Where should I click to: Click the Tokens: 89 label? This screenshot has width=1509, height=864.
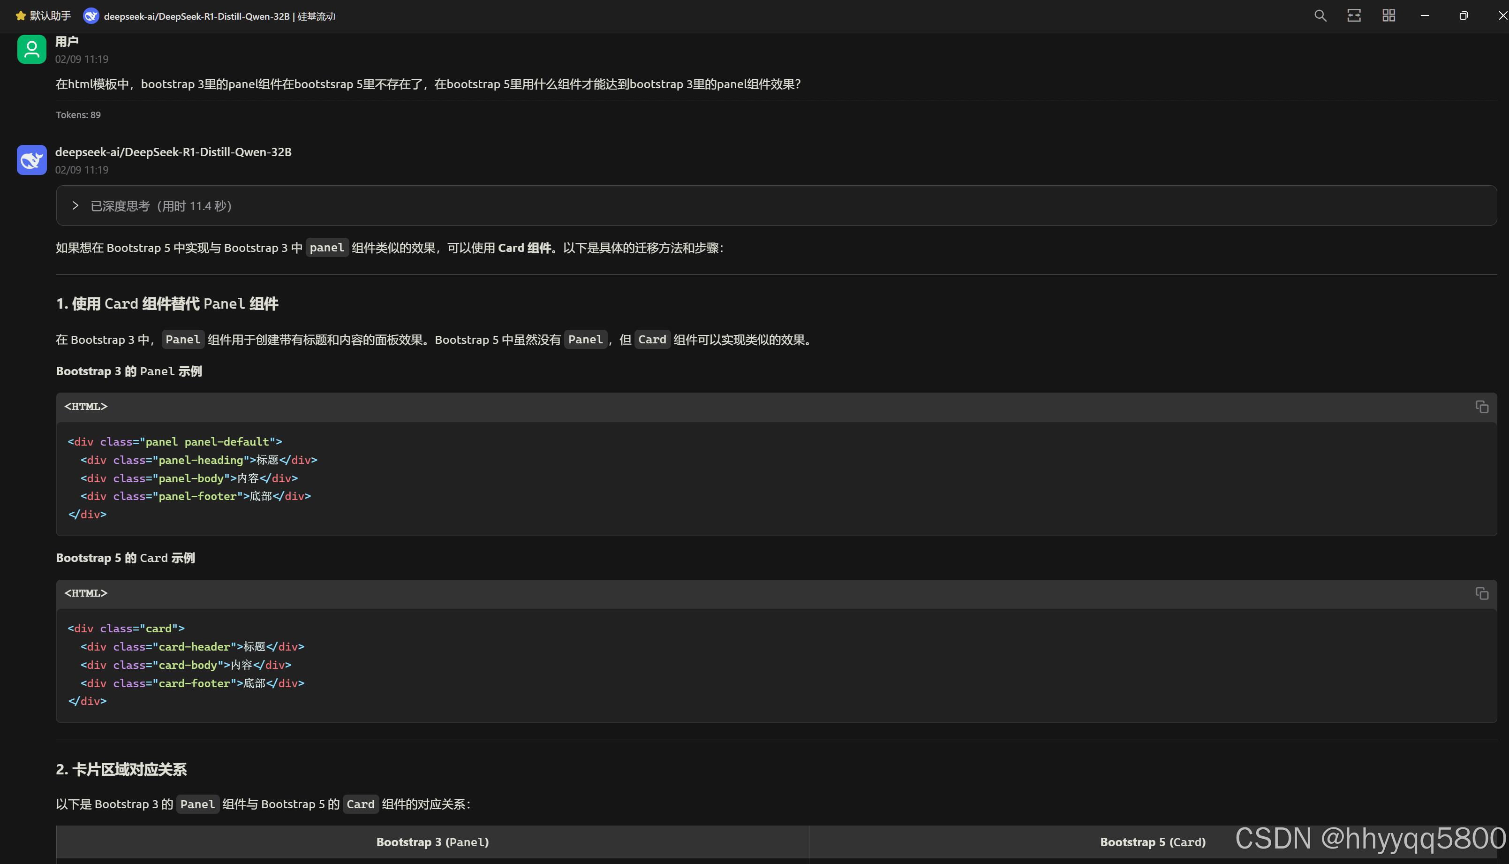[x=78, y=115]
